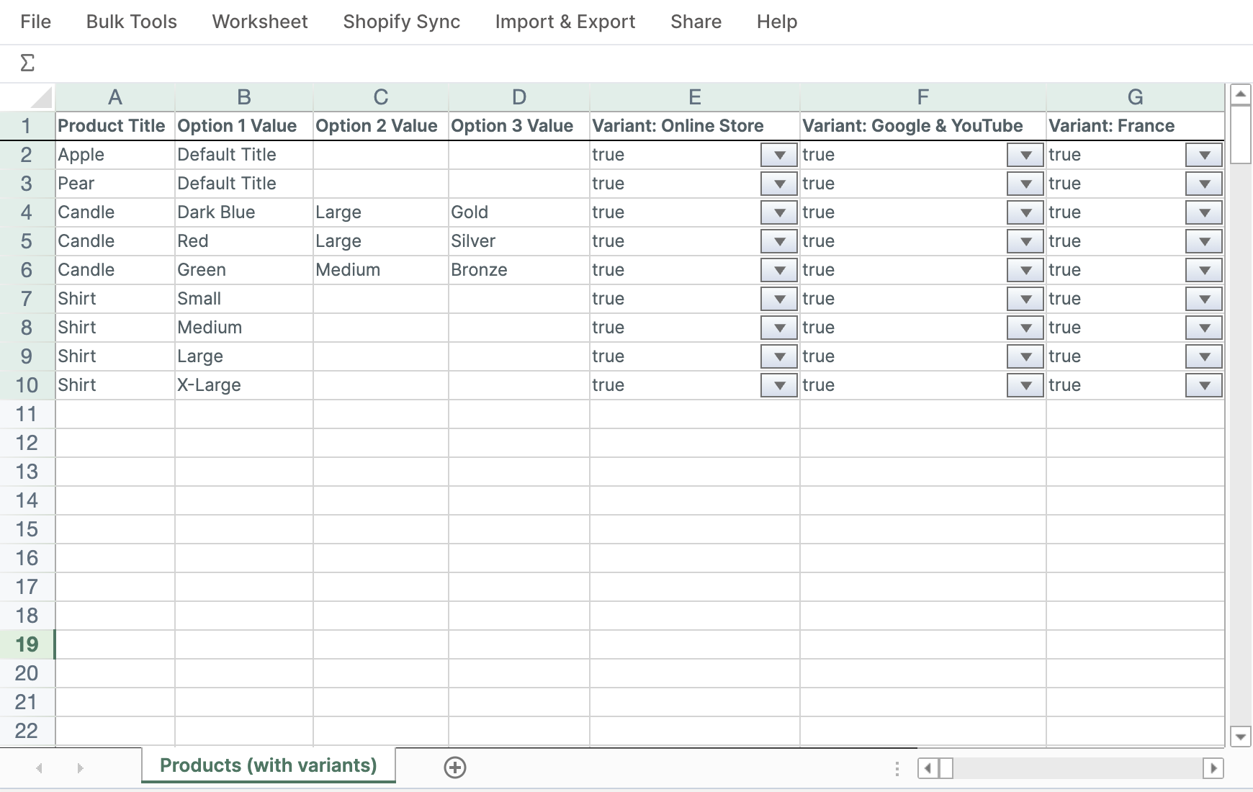Image resolution: width=1253 pixels, height=792 pixels.
Task: Select row 22 header
Action: pos(27,731)
